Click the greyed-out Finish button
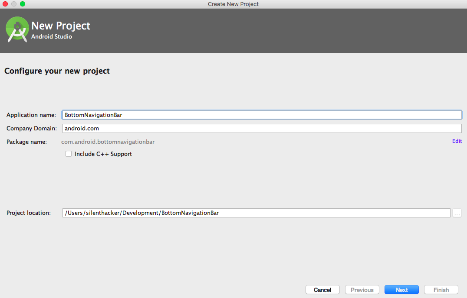This screenshot has height=298, width=467. coord(441,290)
